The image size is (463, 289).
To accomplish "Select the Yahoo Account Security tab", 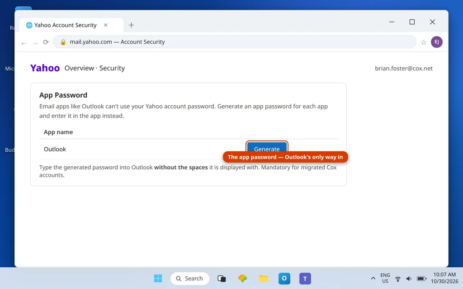I will 71,25.
